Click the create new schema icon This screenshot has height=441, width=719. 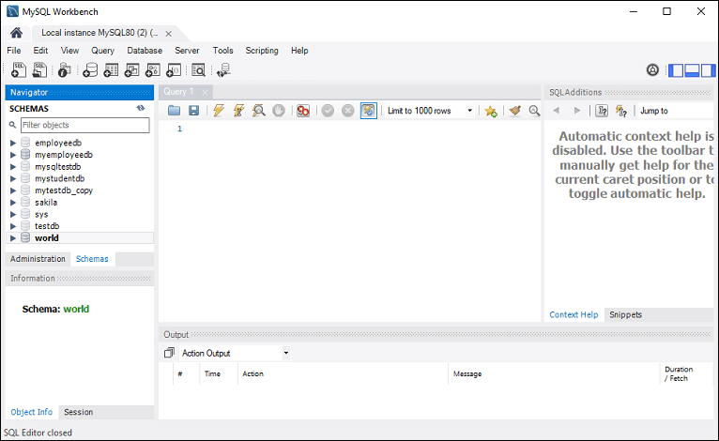pos(90,69)
